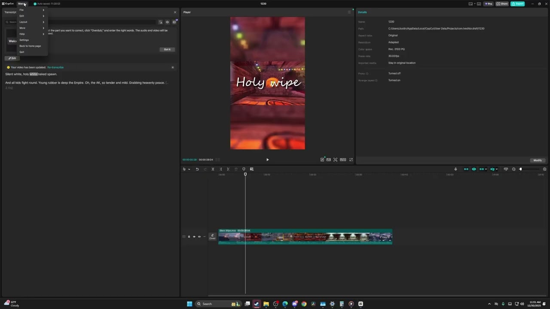Toggle main track magnet
The height and width of the screenshot is (309, 550).
(466, 169)
